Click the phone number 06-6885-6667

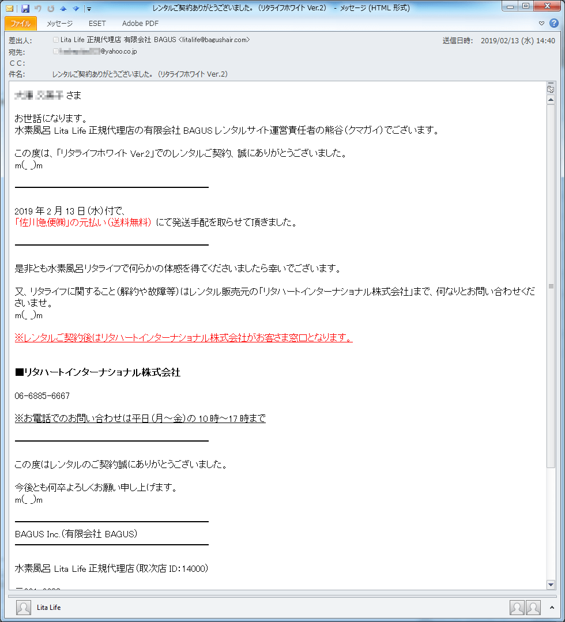(x=42, y=395)
